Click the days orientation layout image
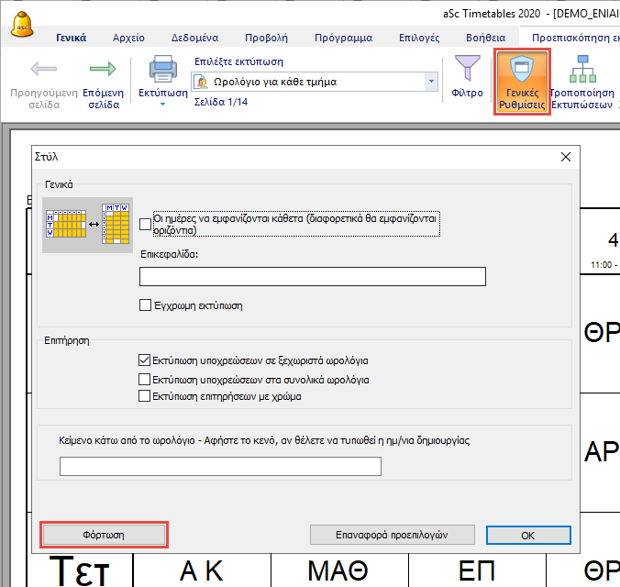This screenshot has width=620, height=587. (x=88, y=223)
